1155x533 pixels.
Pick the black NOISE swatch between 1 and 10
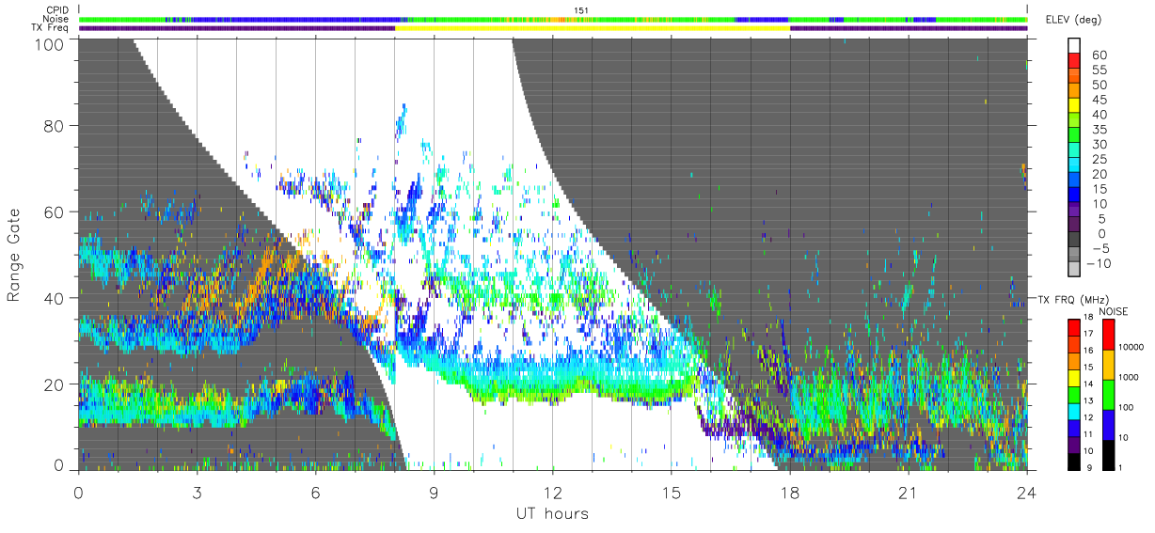[1108, 454]
